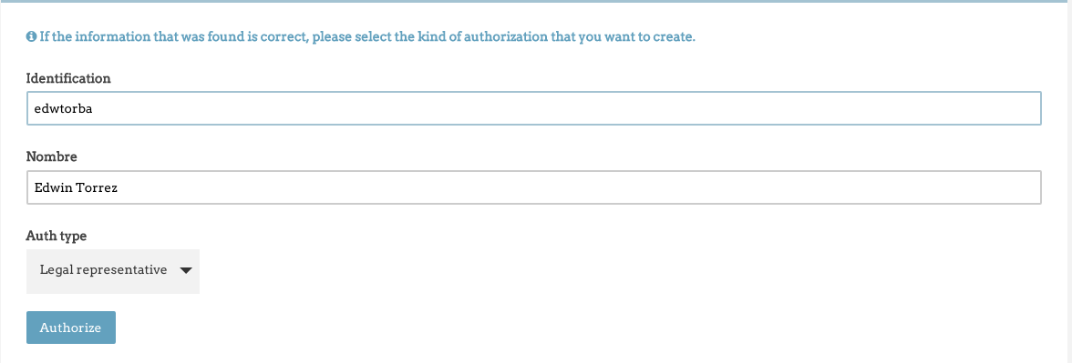Image resolution: width=1072 pixels, height=363 pixels.
Task: Click the dropdown arrow beside Legal representative
Action: coord(186,270)
